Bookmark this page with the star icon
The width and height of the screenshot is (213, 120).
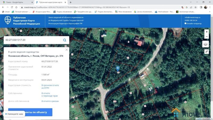(x=195, y=7)
